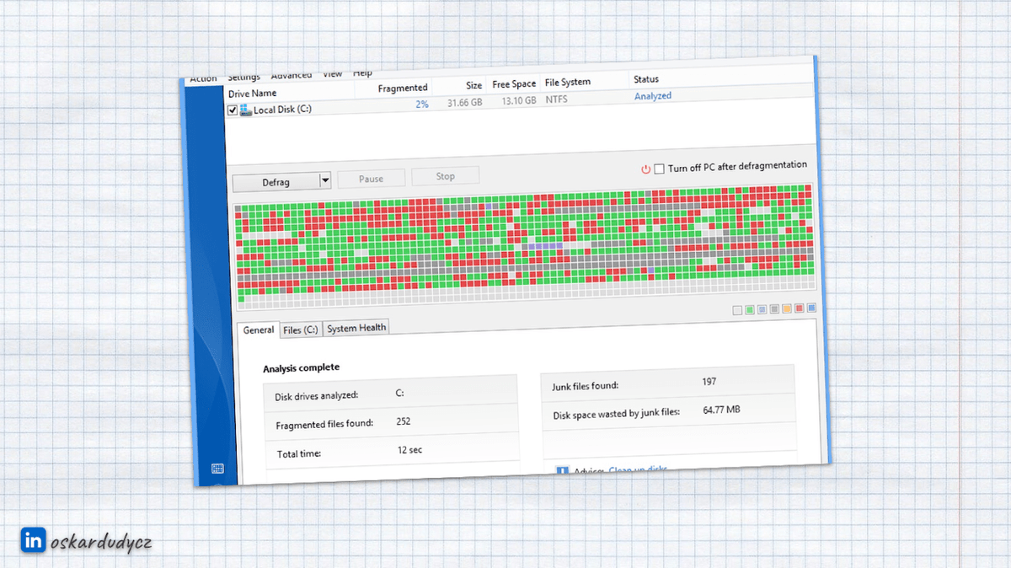Image resolution: width=1011 pixels, height=568 pixels.
Task: Click the gray legend square in the map legend
Action: coord(774,308)
